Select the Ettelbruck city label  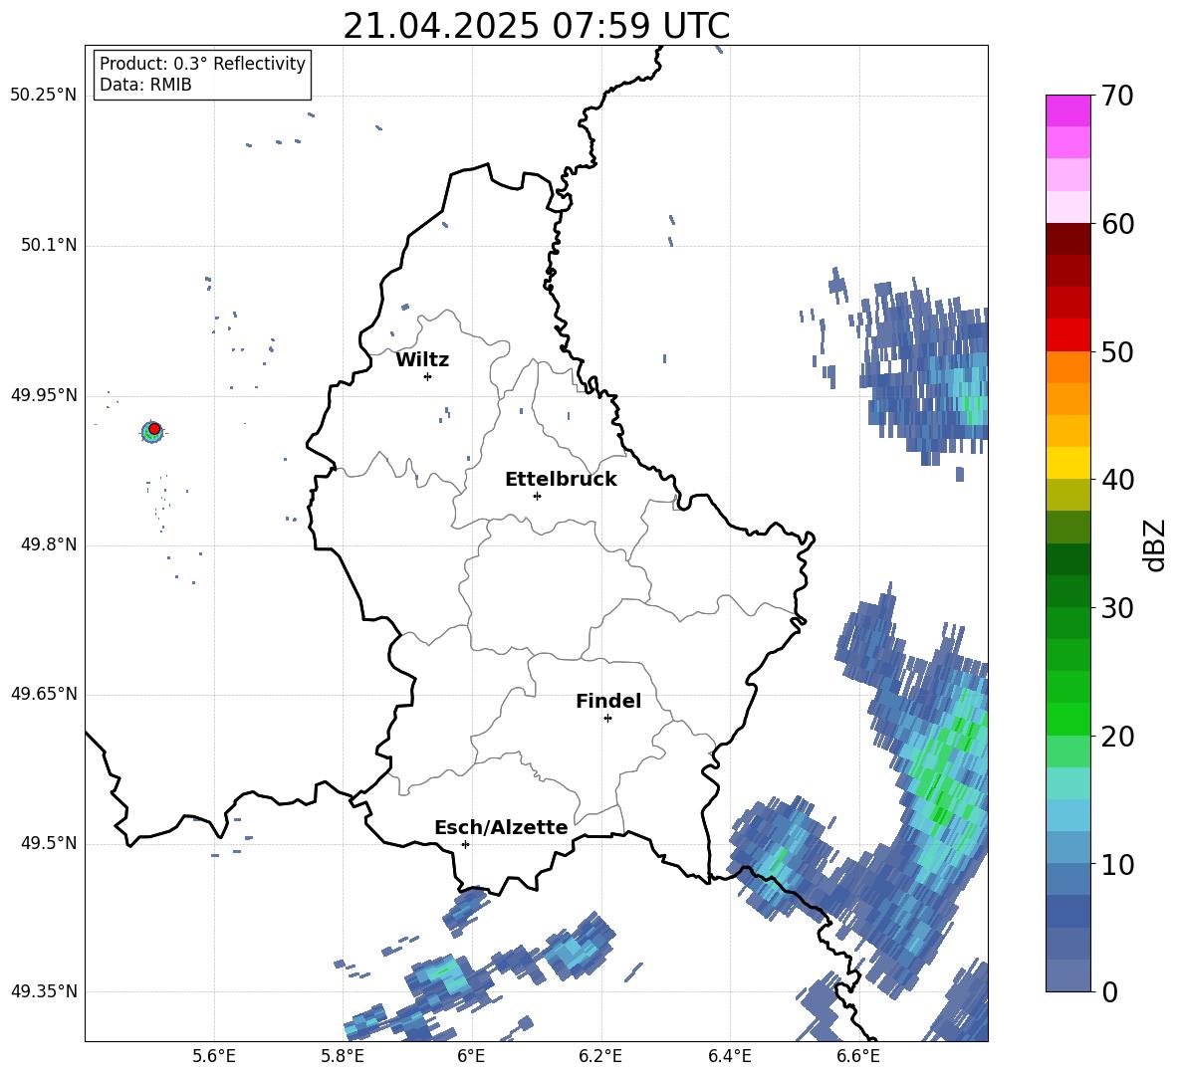(x=561, y=480)
